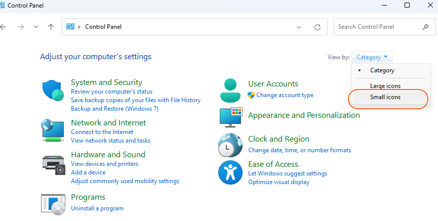
Task: Click the Clock and Region globe icon
Action: pos(230,145)
